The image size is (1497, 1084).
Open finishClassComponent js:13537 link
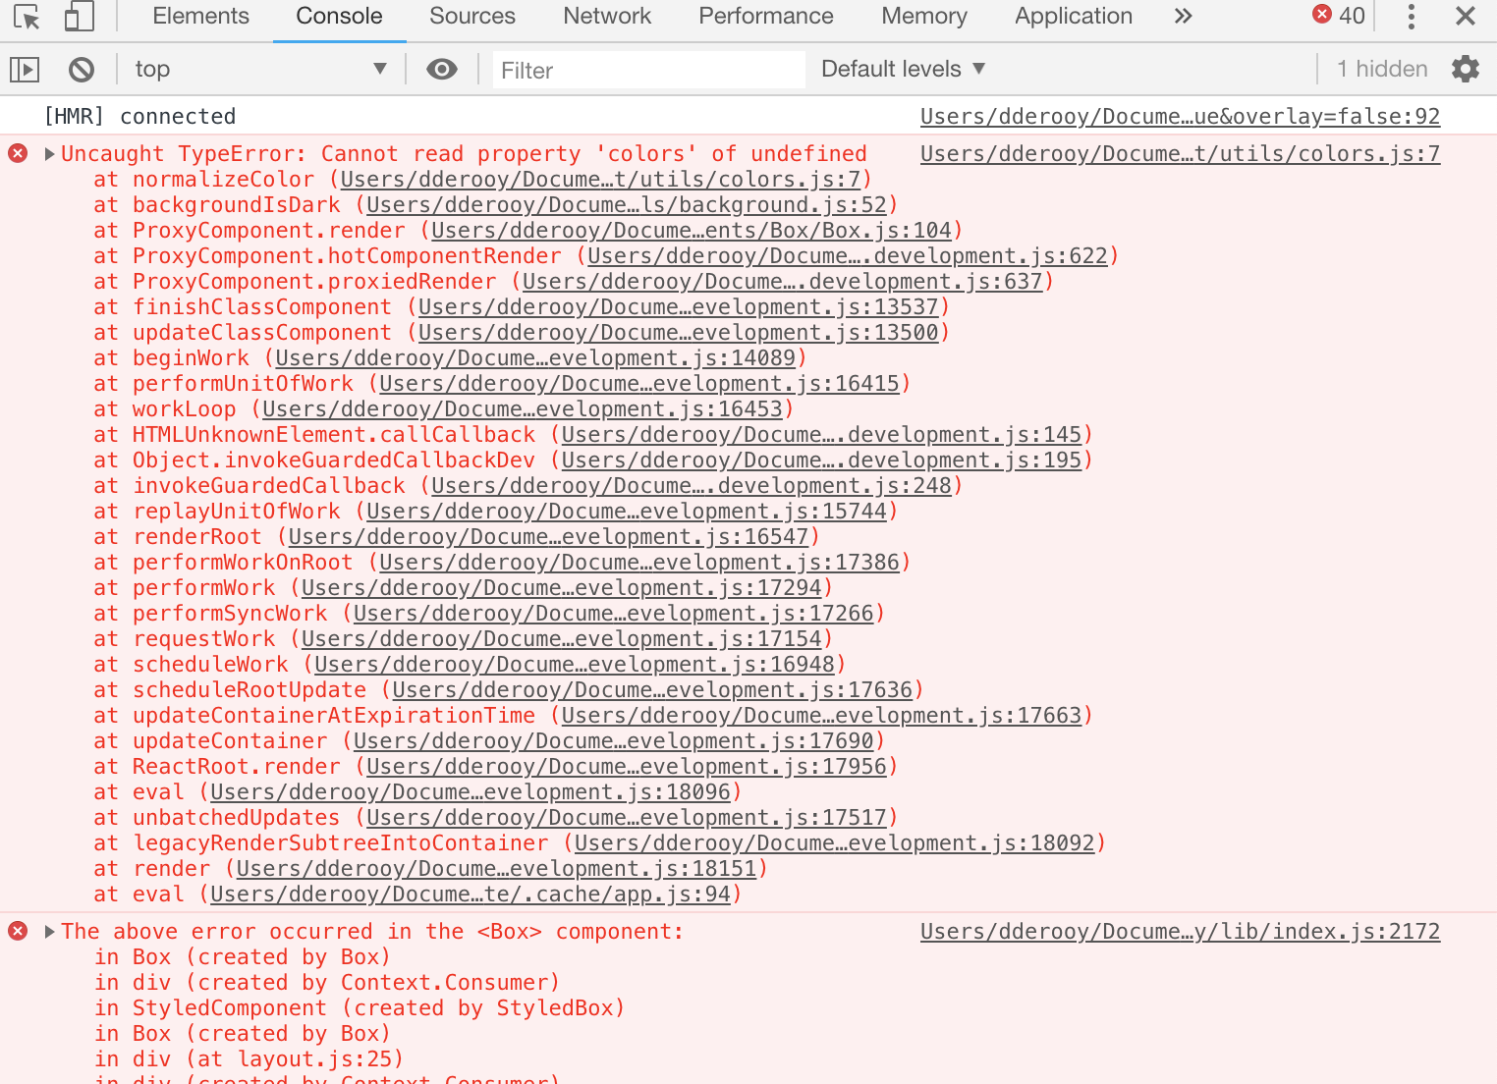679,306
